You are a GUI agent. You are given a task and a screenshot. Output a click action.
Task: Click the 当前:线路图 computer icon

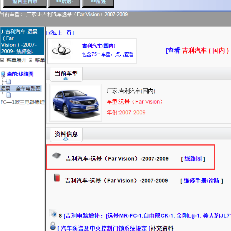coord(3,74)
